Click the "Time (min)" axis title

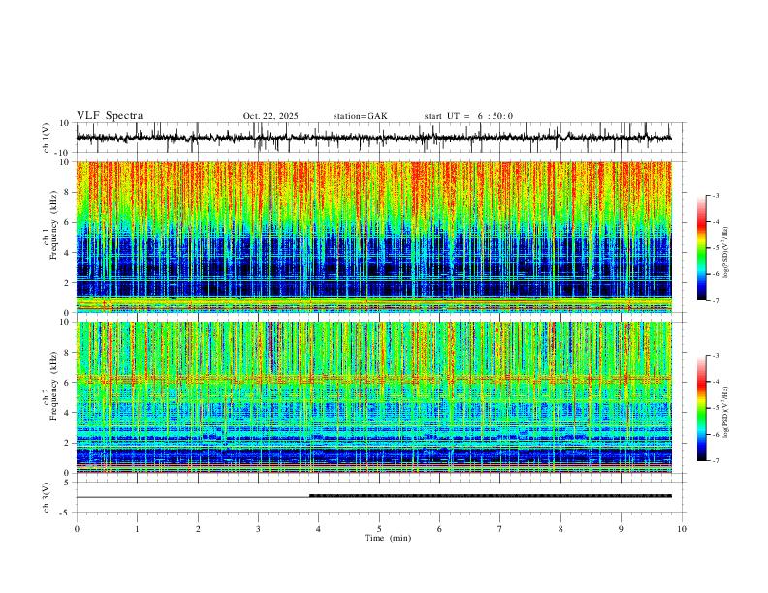coord(388,538)
